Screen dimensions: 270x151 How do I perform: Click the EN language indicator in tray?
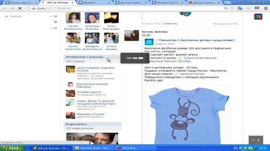click(235, 148)
